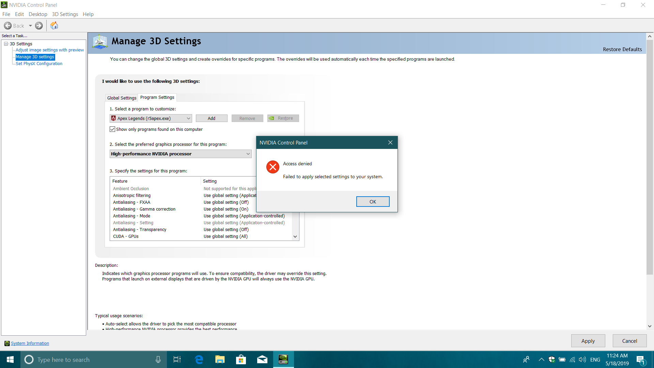Select Manage 3D settings in task tree

click(x=35, y=57)
